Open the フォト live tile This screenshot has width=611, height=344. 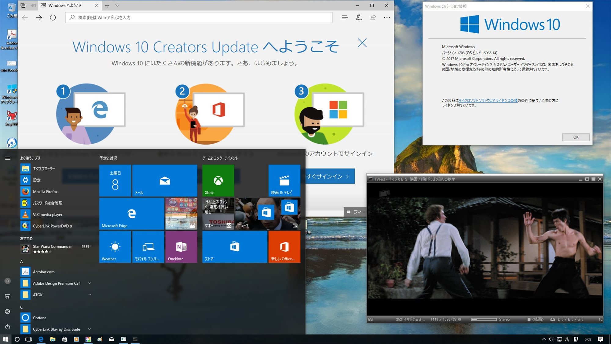coord(181,213)
